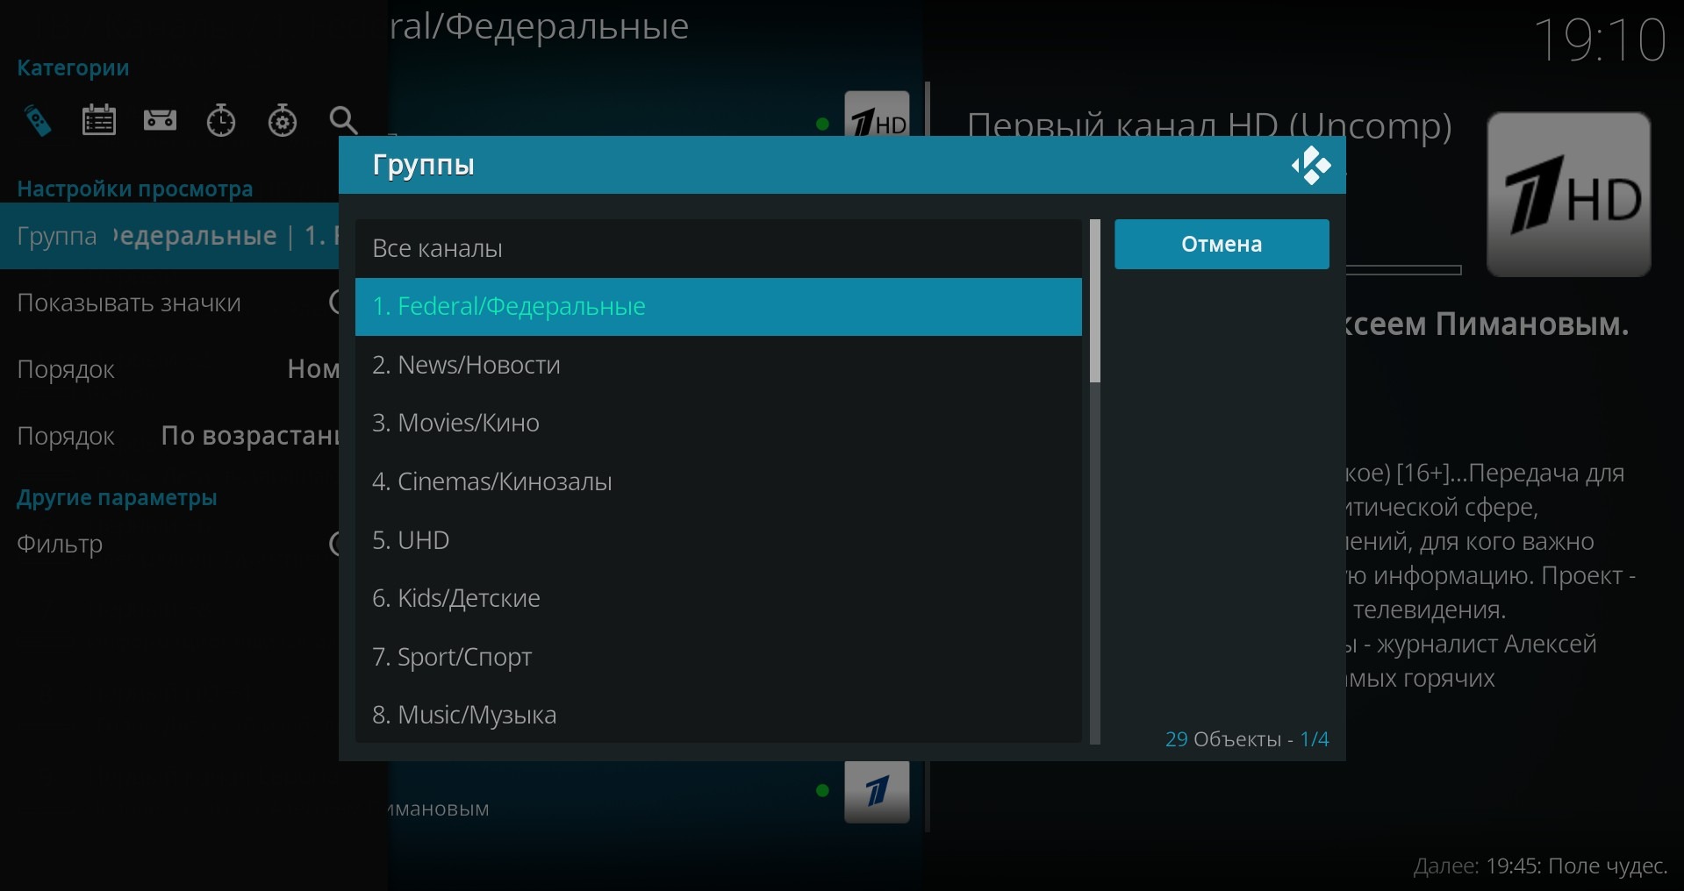Open the Channels category remote icon
Screen dimensions: 1684x891
click(38, 121)
